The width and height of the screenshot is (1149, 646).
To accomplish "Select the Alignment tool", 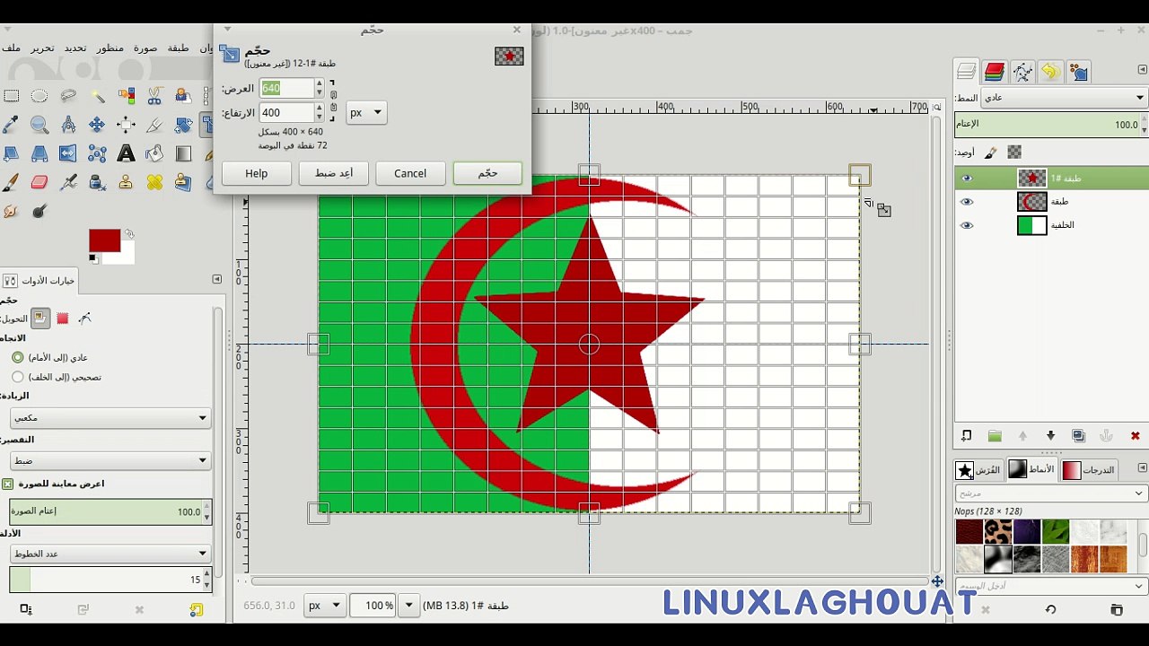I will [x=126, y=125].
